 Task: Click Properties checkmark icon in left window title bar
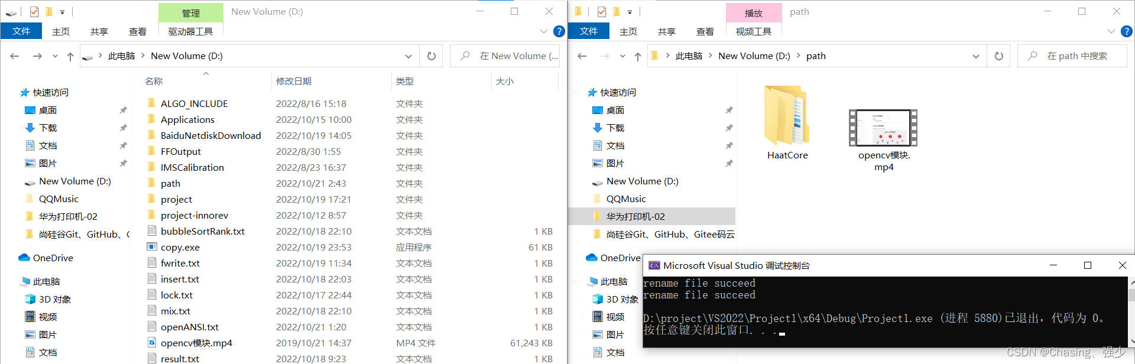coord(34,12)
